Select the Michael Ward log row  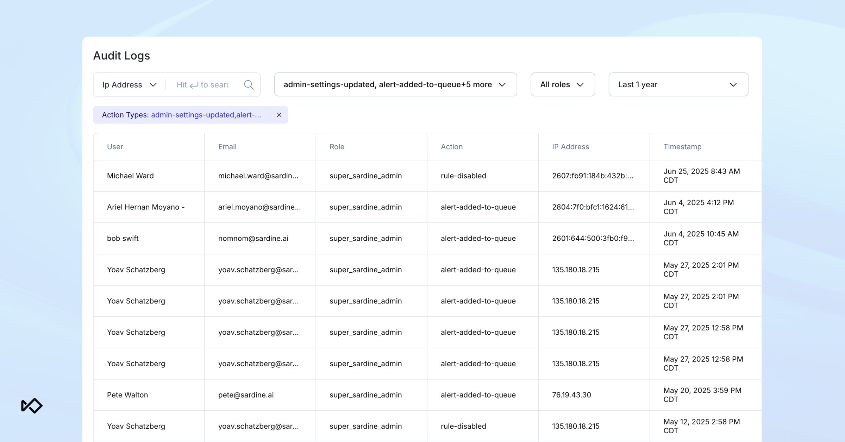(x=130, y=176)
